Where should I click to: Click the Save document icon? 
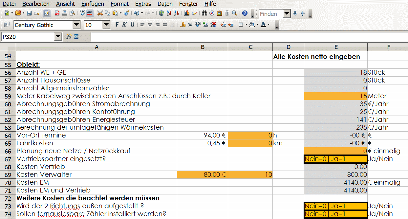tap(29, 13)
